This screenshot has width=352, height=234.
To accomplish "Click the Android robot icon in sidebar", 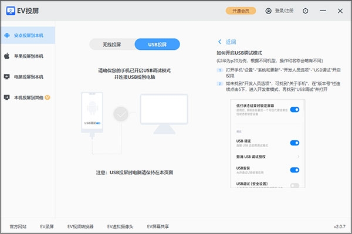I will point(7,35).
